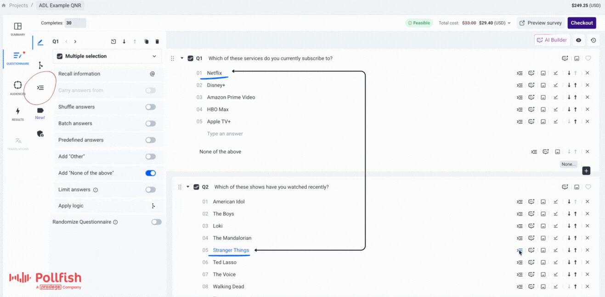Click the ADL Example QNR project name
605x297 pixels.
pyautogui.click(x=60, y=6)
